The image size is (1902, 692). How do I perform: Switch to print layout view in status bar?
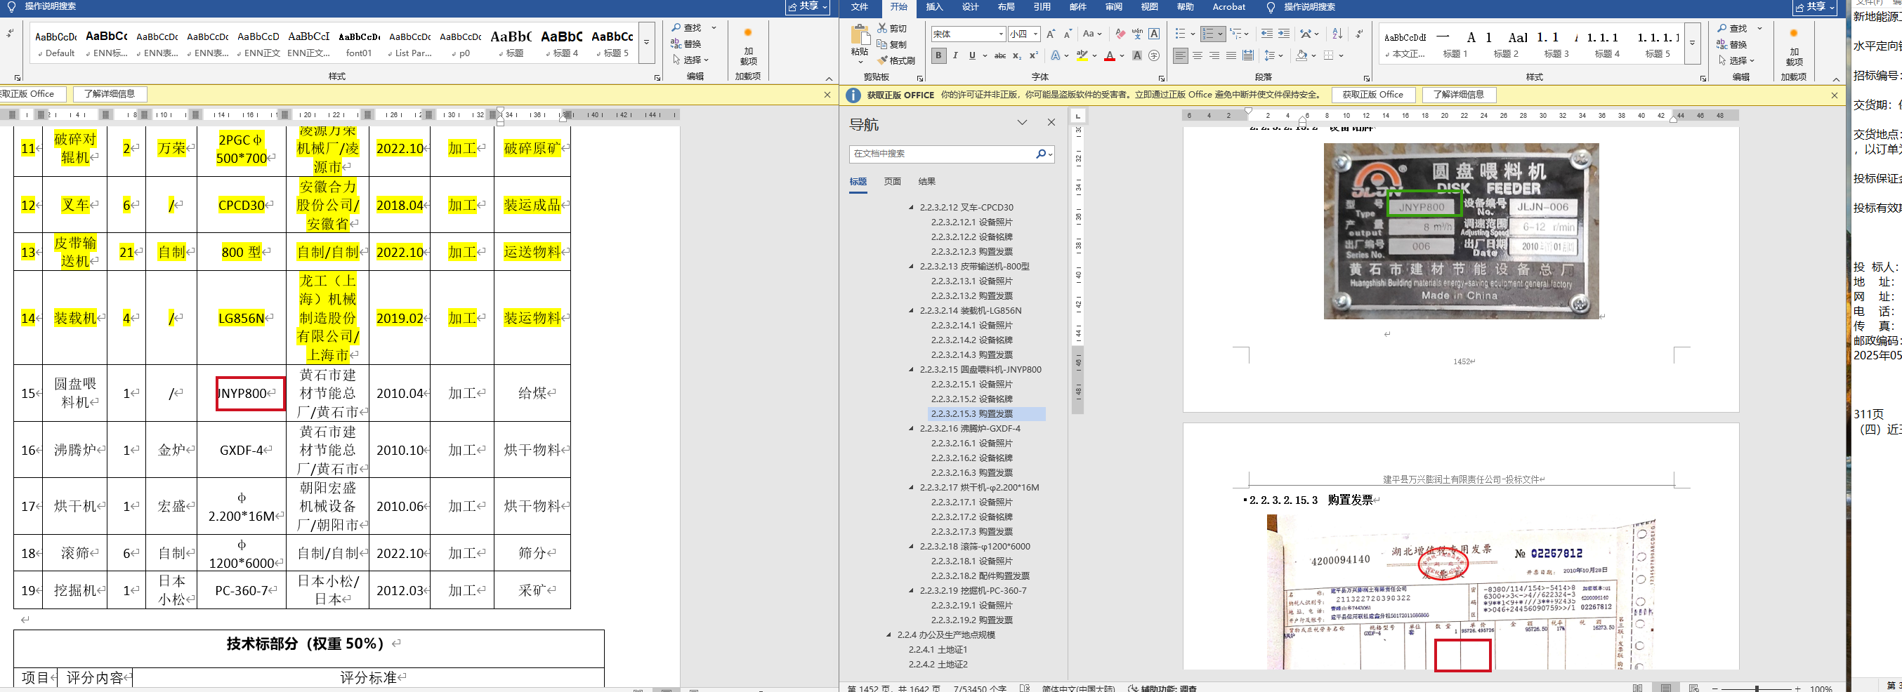1666,688
